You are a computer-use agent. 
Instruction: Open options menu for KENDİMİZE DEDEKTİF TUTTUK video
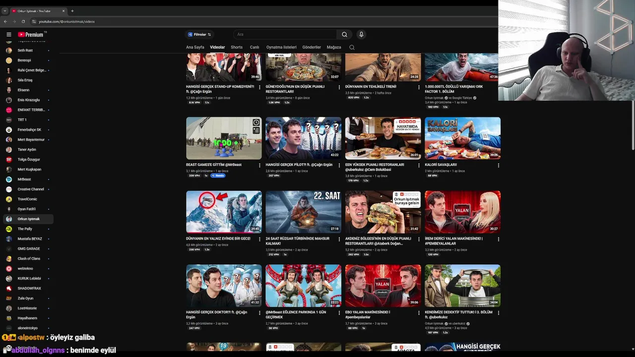tap(499, 313)
